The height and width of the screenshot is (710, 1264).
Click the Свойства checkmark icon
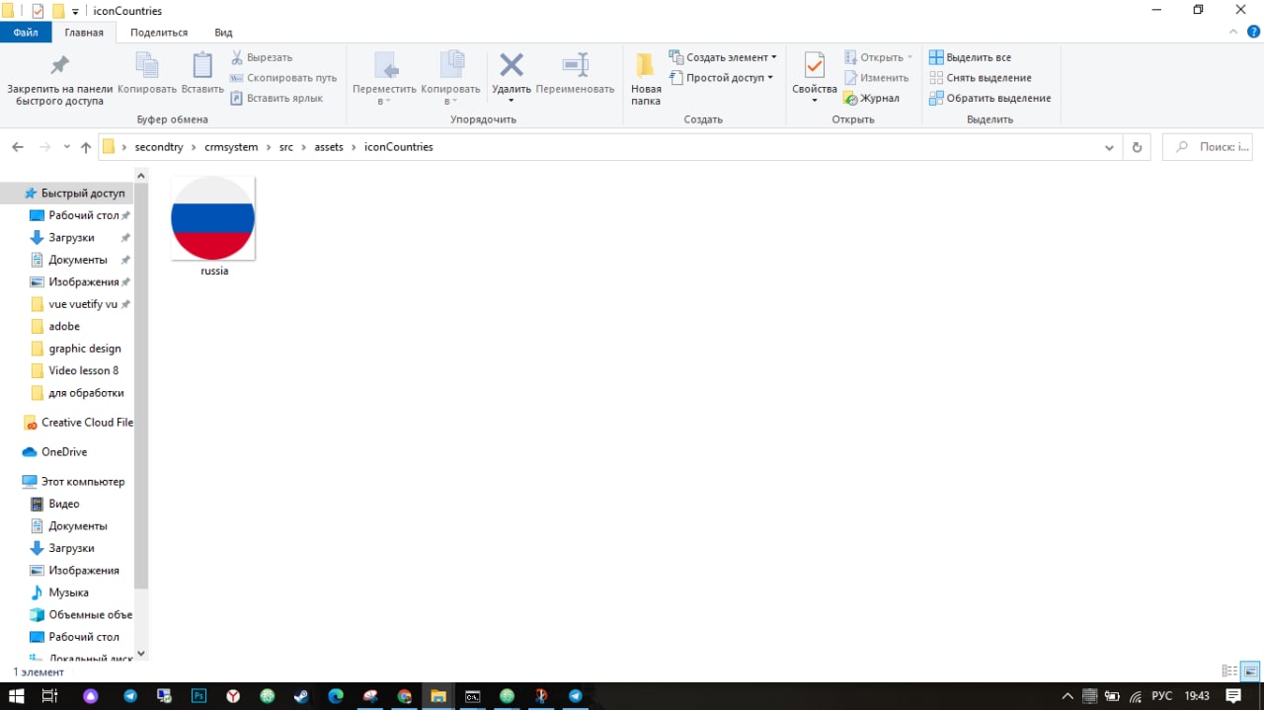pos(815,65)
